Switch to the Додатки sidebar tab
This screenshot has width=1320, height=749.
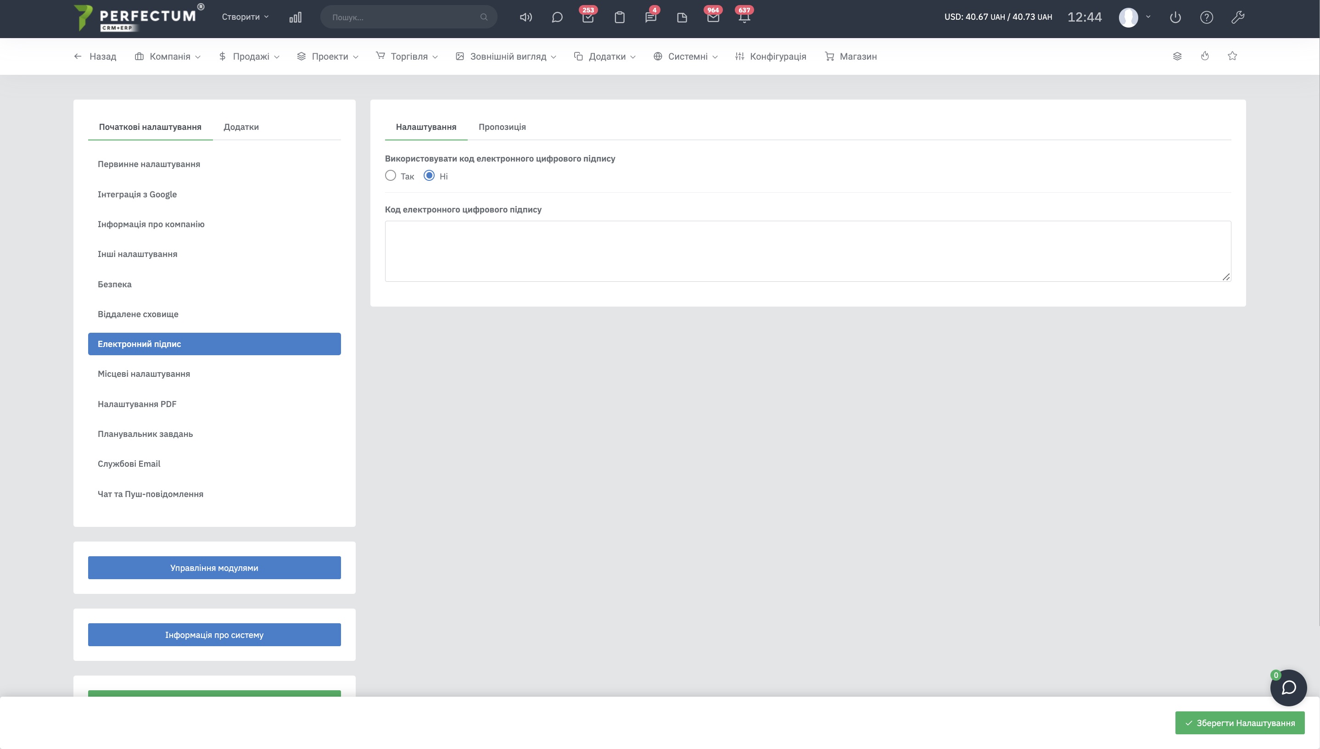(x=241, y=127)
